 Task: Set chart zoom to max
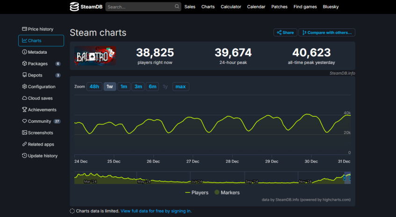(x=180, y=86)
